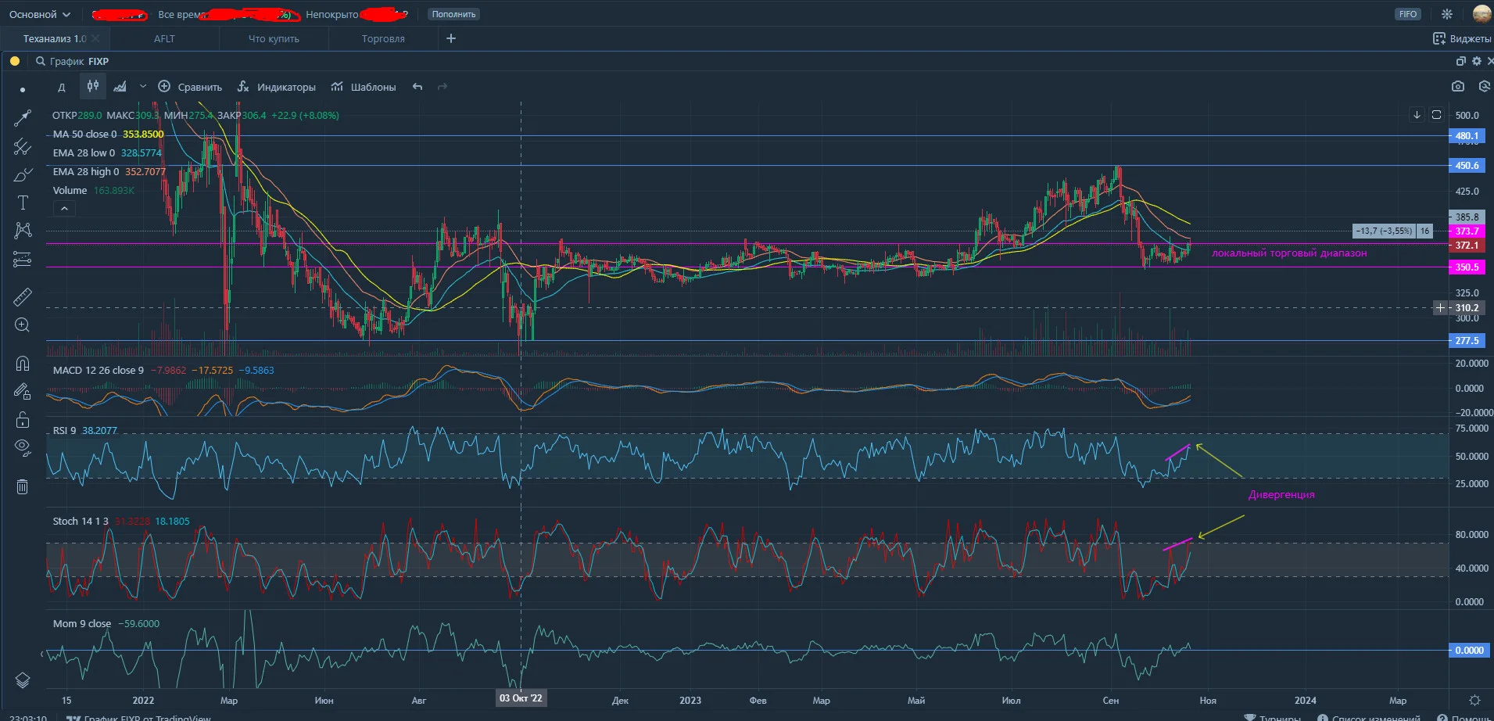Open the Д timeframe selector
The image size is (1494, 721).
click(x=62, y=87)
